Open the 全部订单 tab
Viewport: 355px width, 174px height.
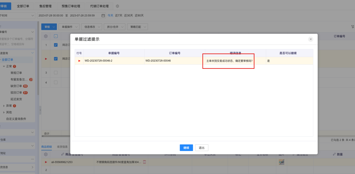(23, 6)
